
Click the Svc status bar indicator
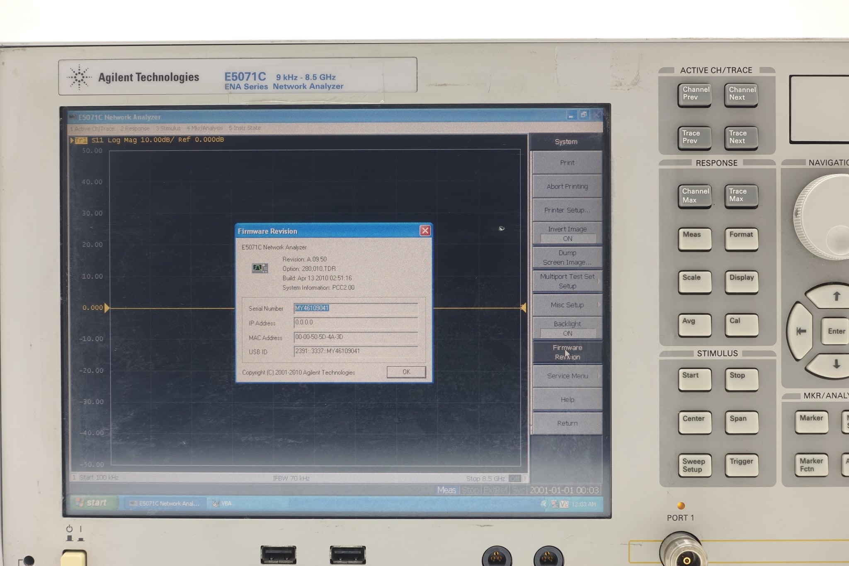point(518,490)
